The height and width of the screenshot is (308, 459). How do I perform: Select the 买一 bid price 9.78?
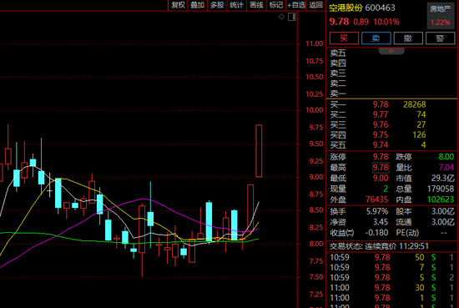pyautogui.click(x=381, y=104)
